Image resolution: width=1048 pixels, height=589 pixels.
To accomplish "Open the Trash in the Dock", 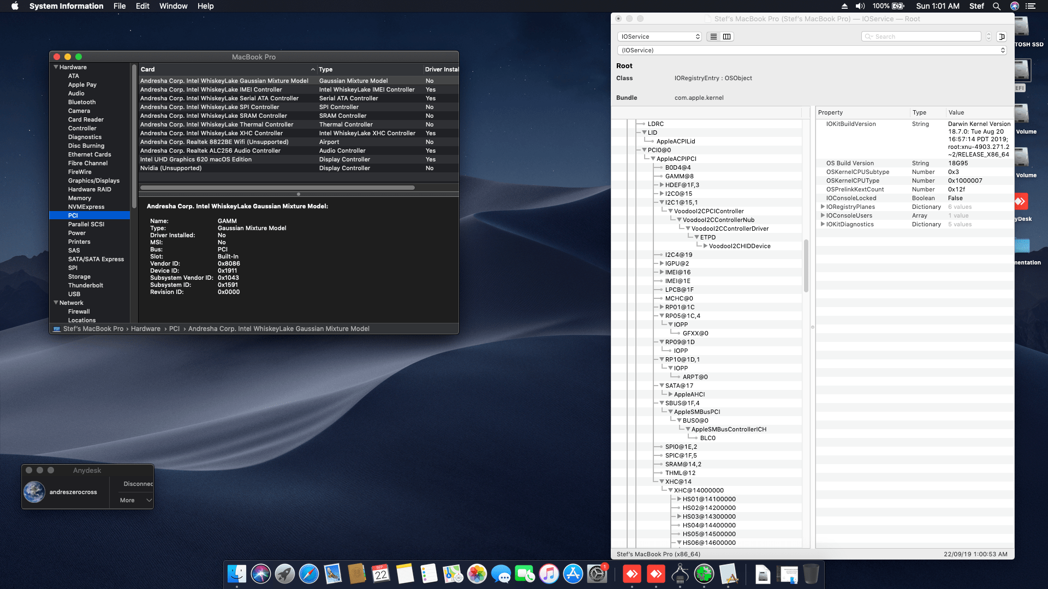I will coord(811,574).
